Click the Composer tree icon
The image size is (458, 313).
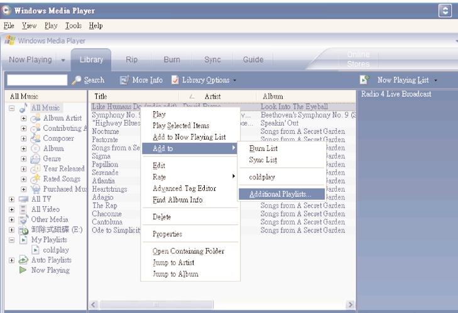pos(35,138)
